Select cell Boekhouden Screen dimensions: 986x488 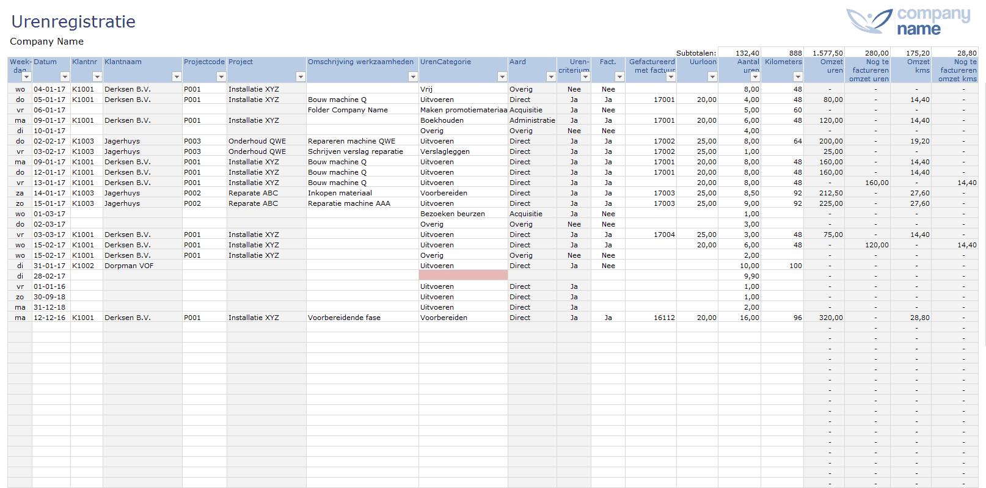point(463,120)
